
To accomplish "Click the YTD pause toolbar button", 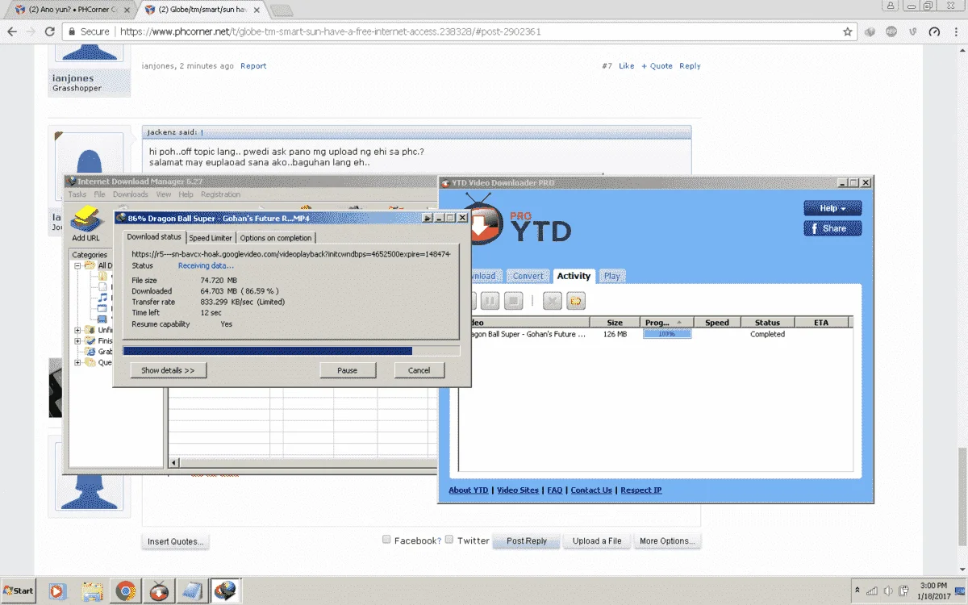I will (x=490, y=301).
